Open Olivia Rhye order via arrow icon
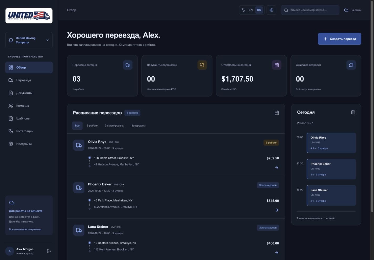The height and width of the screenshot is (260, 374). [x=277, y=168]
